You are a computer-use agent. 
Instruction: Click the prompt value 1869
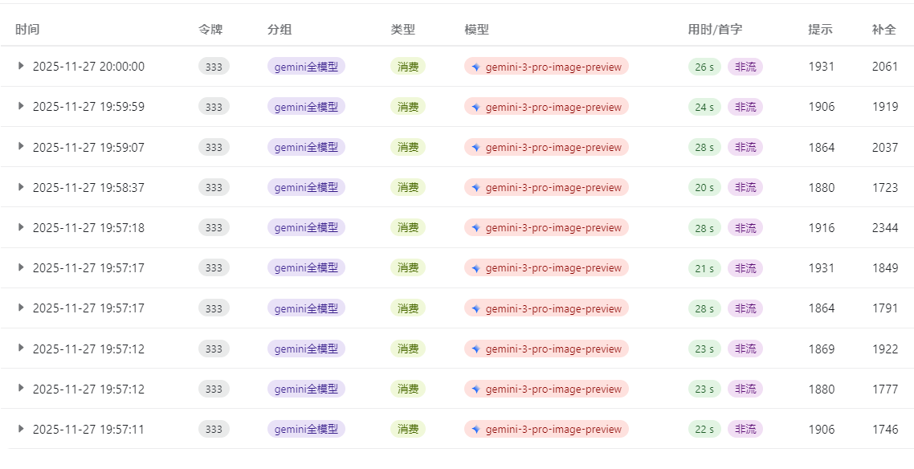(822, 349)
